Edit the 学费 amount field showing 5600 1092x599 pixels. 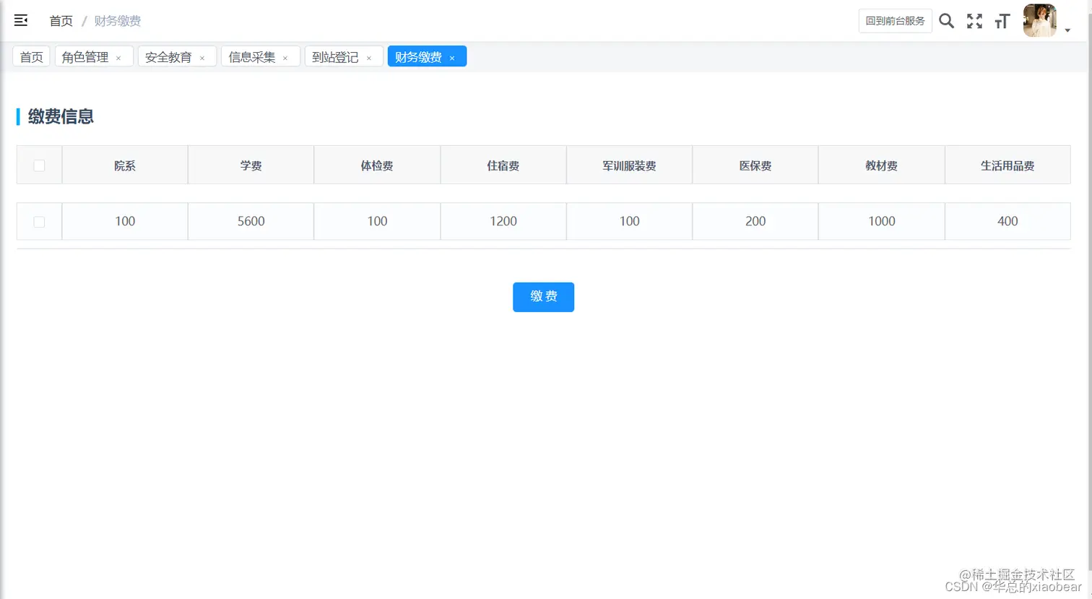[251, 222]
